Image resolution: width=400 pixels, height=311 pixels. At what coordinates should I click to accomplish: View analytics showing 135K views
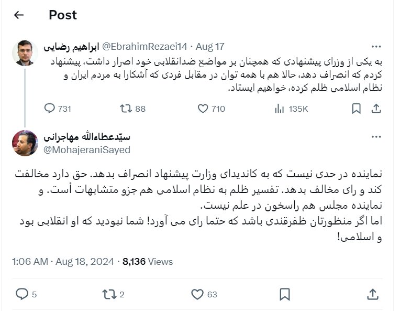click(280, 109)
